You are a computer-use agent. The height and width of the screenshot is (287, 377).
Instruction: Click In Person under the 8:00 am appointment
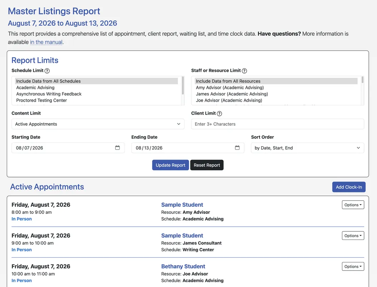click(22, 219)
